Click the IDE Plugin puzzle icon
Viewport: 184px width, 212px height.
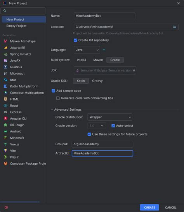[5, 125]
